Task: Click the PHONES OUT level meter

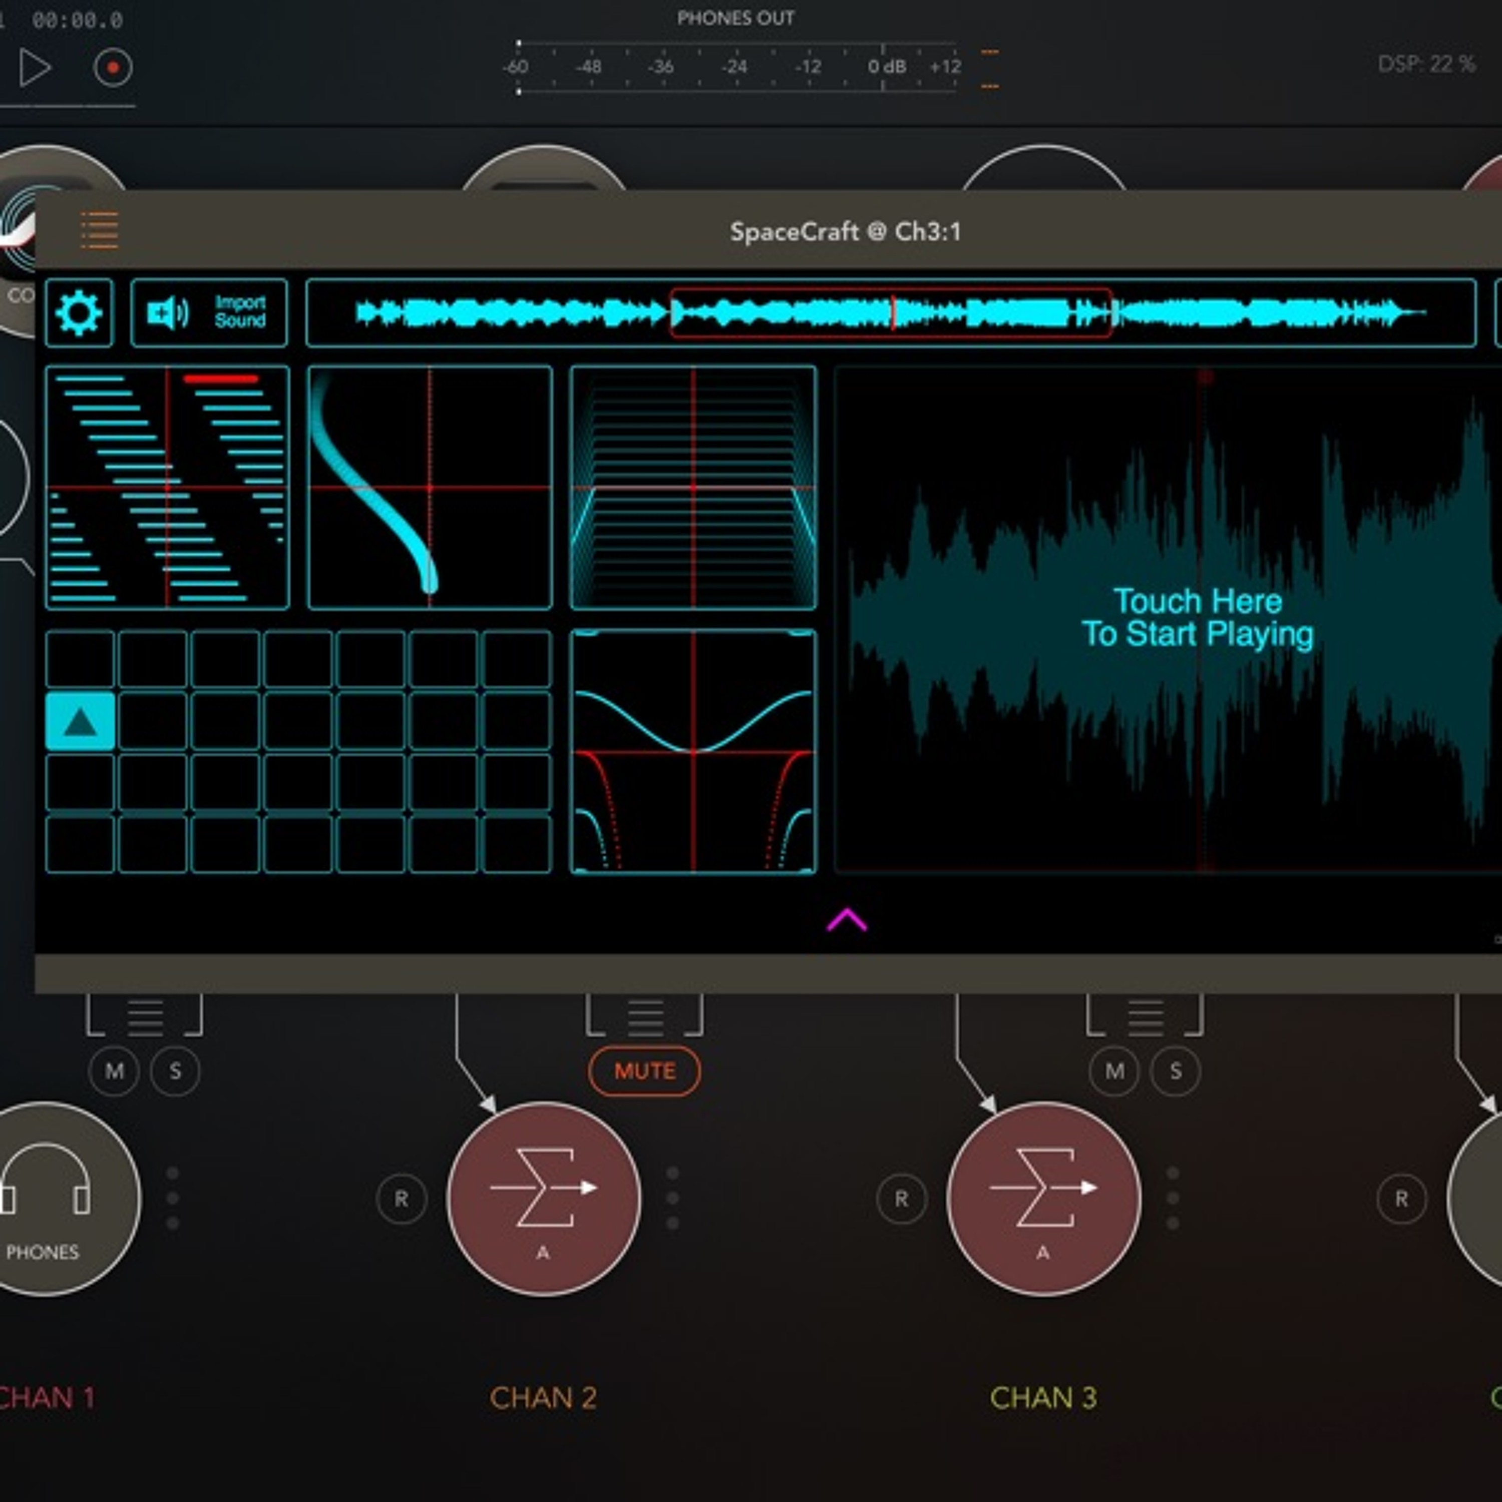Action: [736, 67]
